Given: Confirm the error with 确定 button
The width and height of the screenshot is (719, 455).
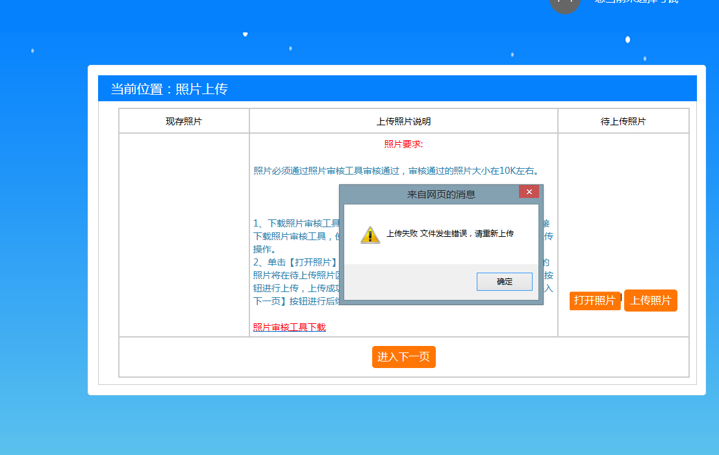Looking at the screenshot, I should [x=505, y=281].
